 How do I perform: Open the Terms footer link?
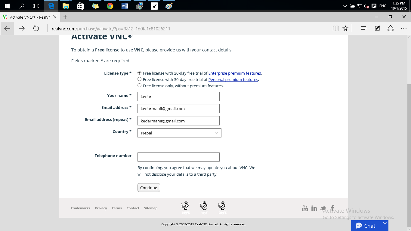(x=117, y=208)
